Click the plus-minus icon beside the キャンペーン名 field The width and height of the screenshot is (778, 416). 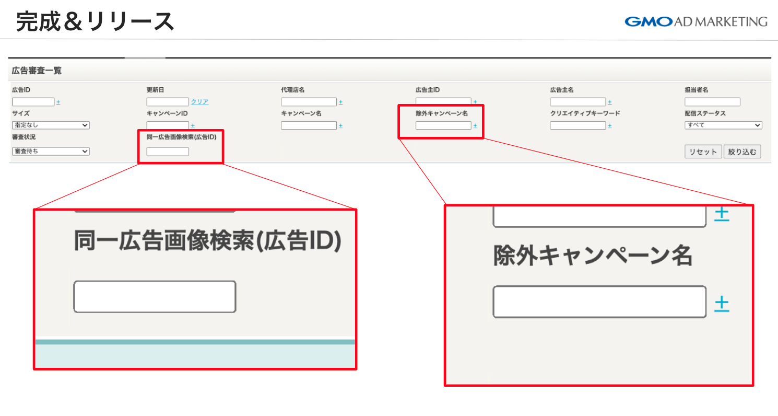(340, 125)
